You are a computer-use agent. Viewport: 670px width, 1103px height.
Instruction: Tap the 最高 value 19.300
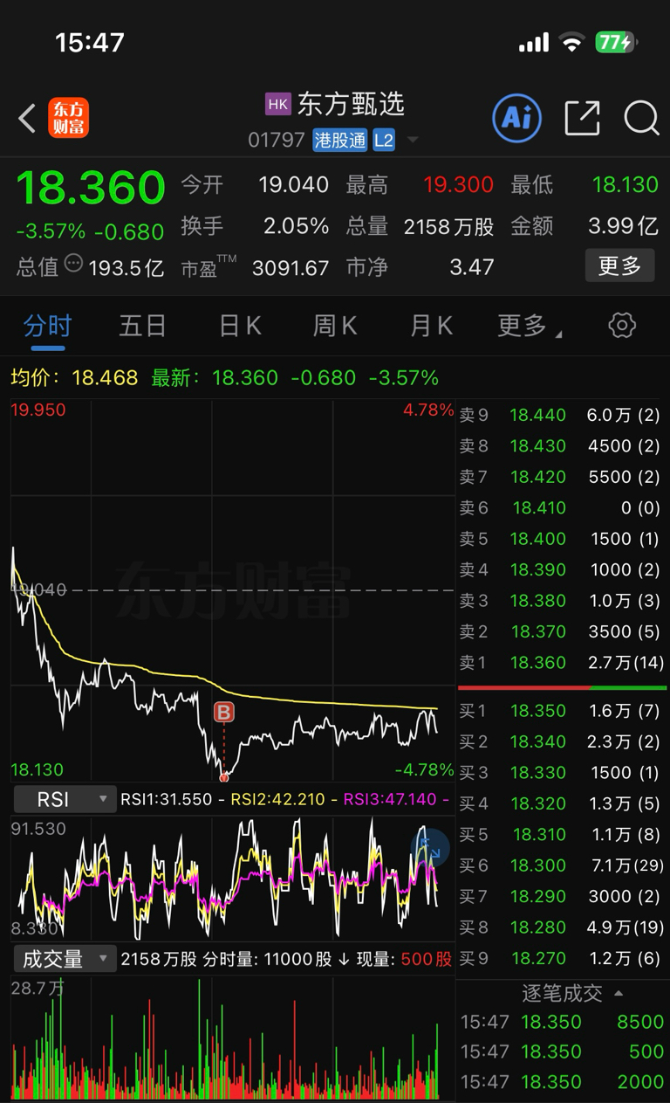click(458, 185)
